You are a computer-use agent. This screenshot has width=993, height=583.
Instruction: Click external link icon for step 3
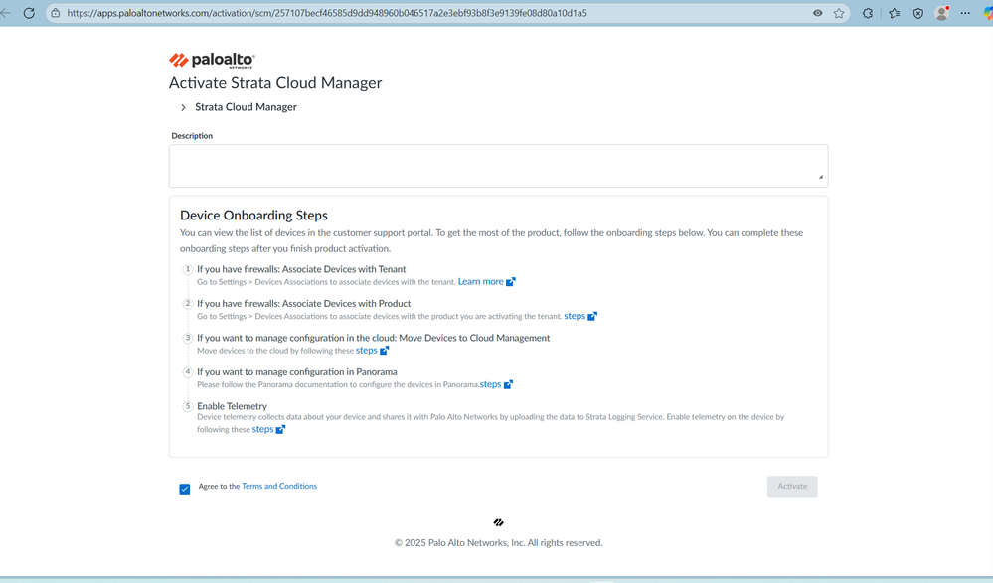384,350
